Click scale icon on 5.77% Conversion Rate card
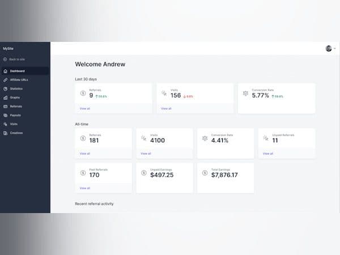This screenshot has height=255, width=340. pyautogui.click(x=245, y=93)
